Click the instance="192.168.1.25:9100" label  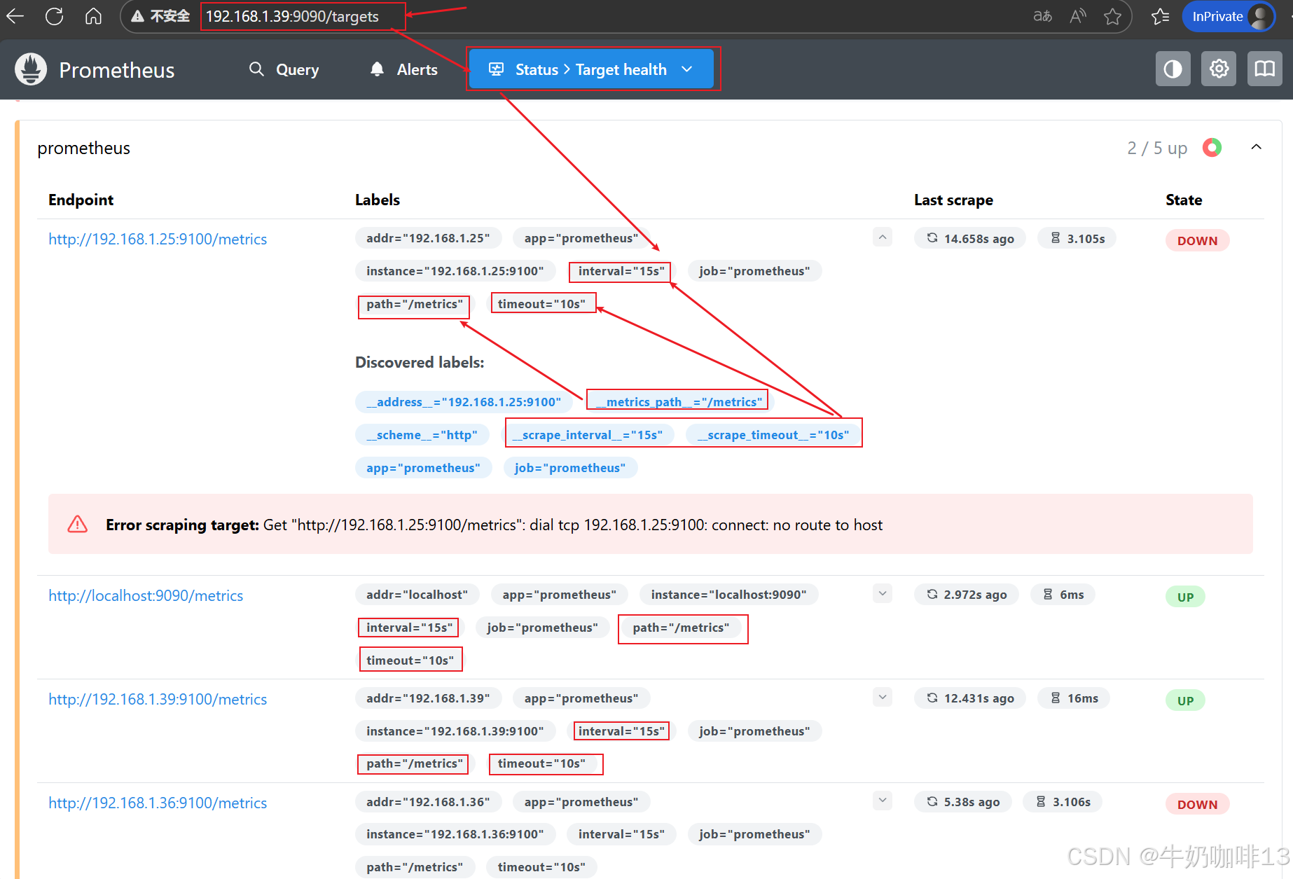point(455,271)
